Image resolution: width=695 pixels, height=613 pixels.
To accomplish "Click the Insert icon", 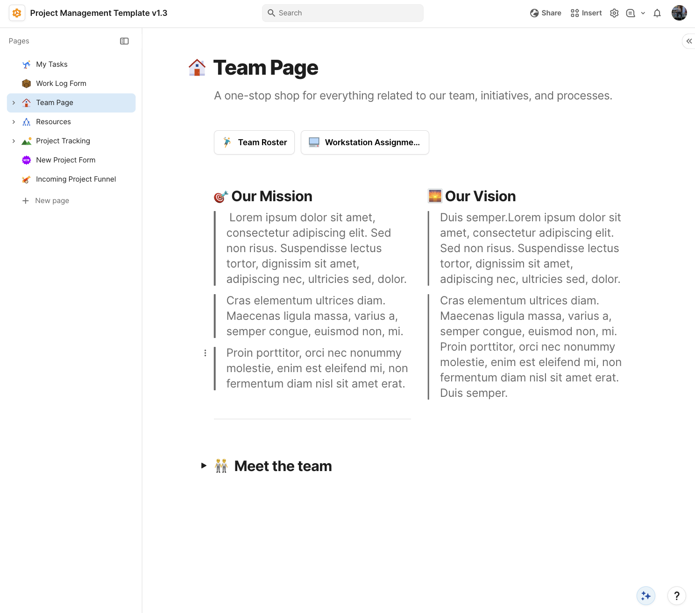I will tap(574, 13).
